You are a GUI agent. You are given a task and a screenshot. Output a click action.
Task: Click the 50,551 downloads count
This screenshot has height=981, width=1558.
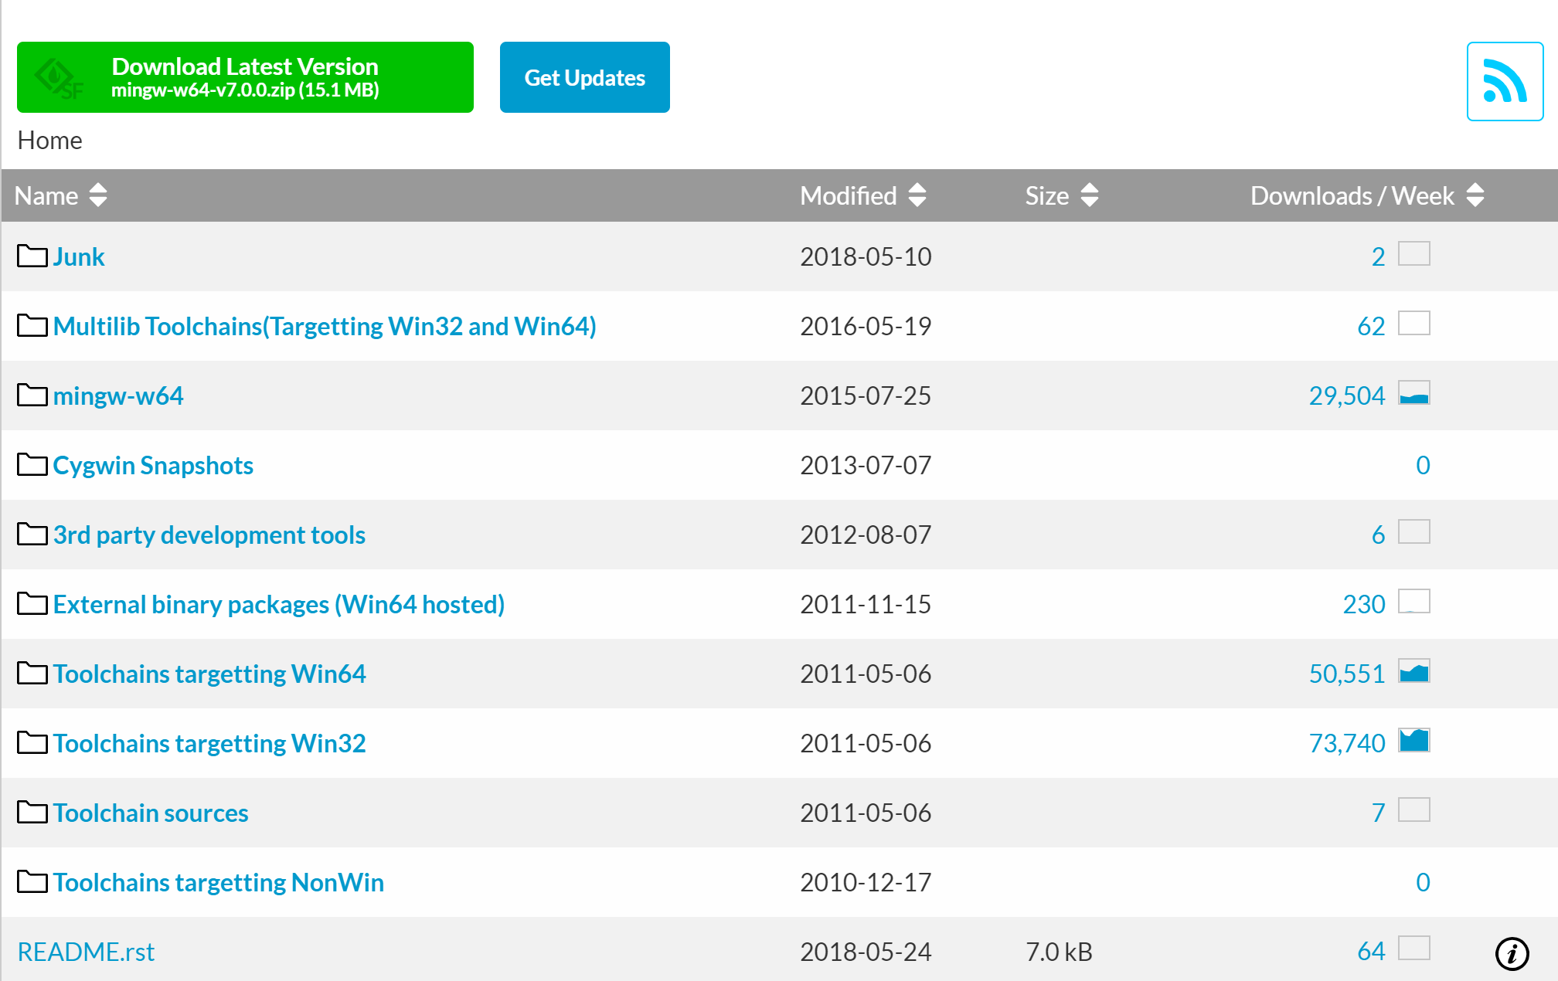click(1347, 674)
